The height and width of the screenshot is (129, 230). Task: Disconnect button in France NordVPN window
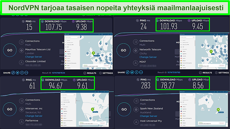(222, 66)
